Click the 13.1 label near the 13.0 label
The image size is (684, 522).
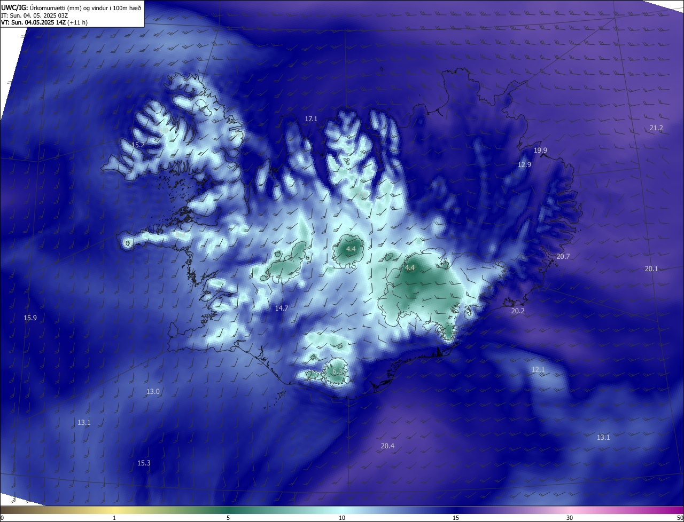click(x=84, y=422)
